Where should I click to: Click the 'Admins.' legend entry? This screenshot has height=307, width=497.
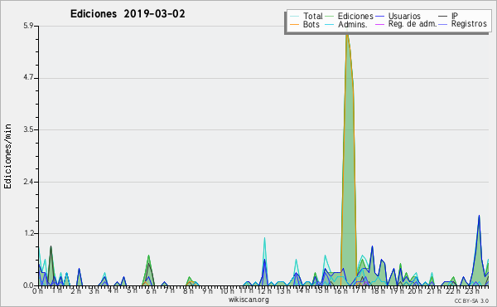point(346,24)
